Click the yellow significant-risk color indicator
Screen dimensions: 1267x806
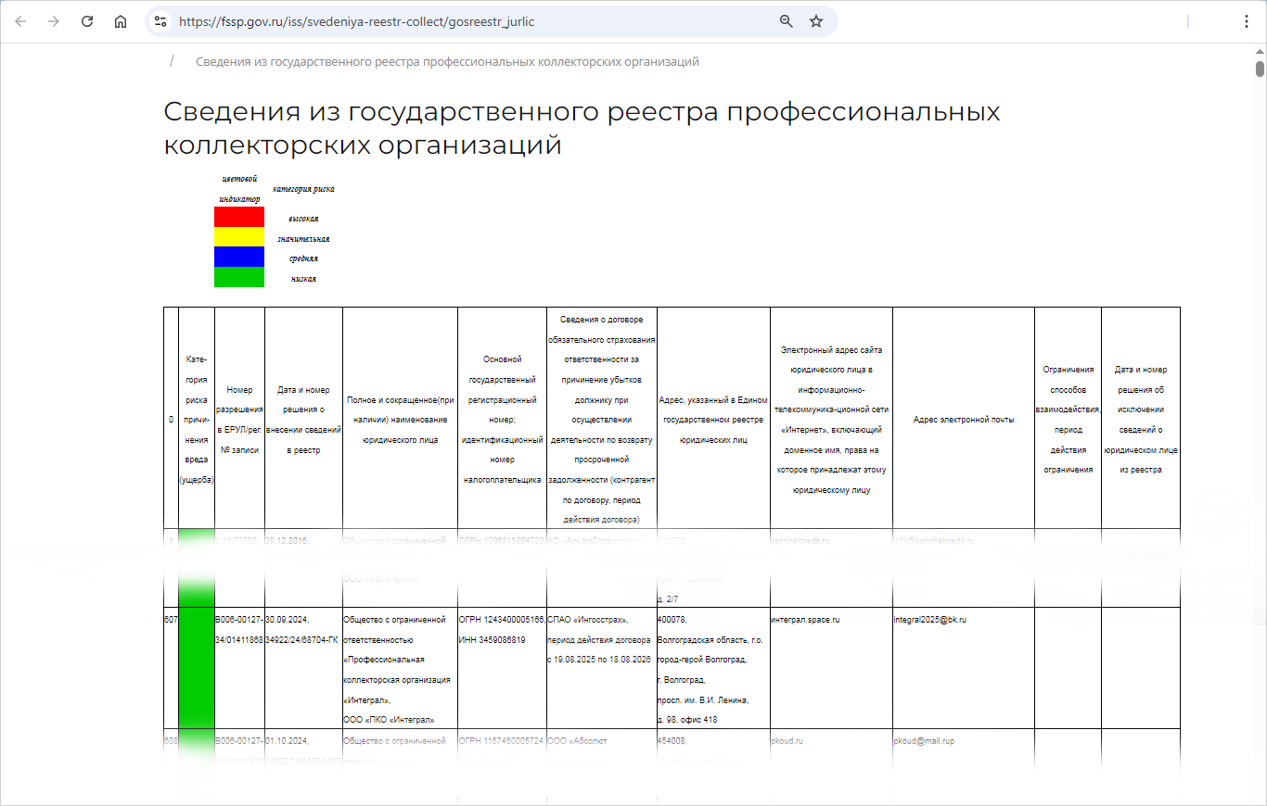239,237
